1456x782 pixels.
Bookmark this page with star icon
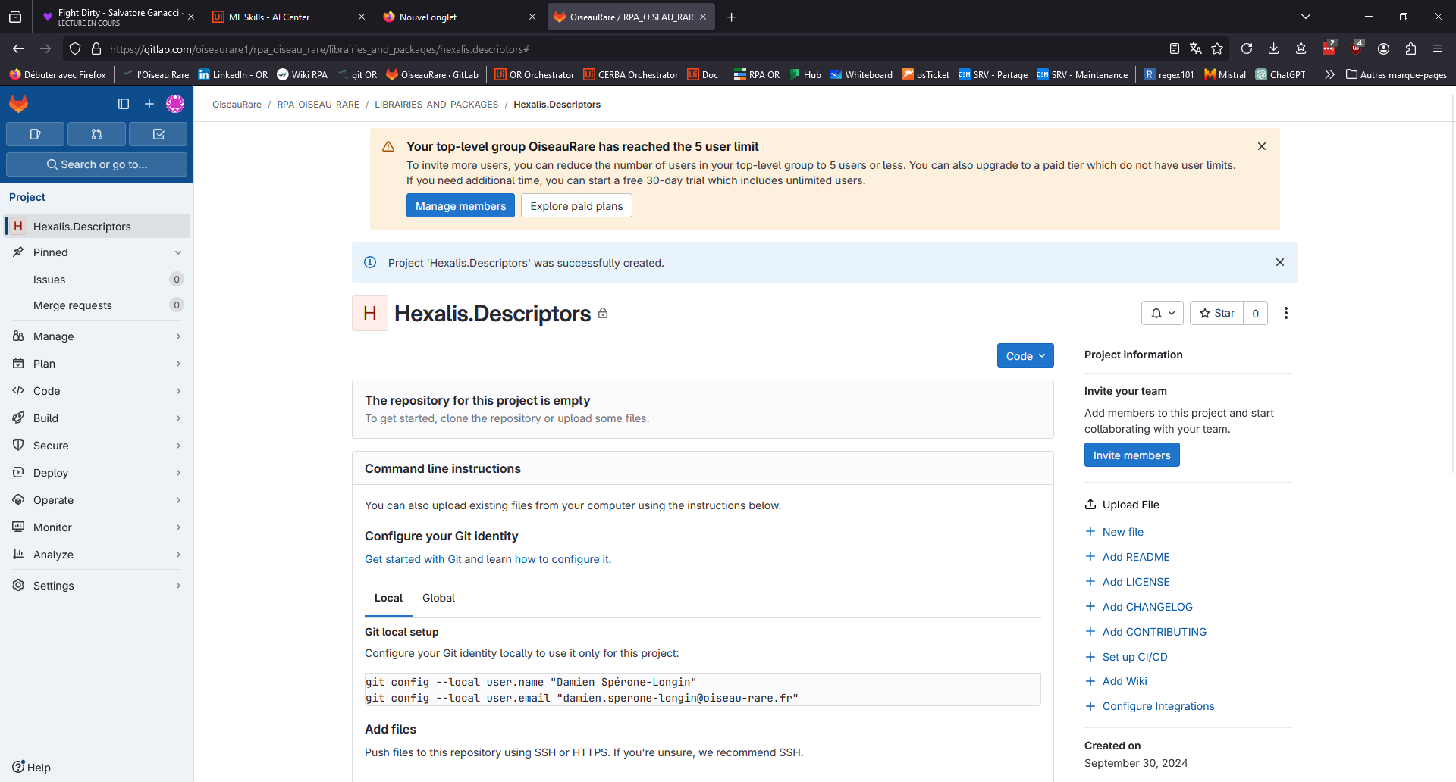(1217, 48)
